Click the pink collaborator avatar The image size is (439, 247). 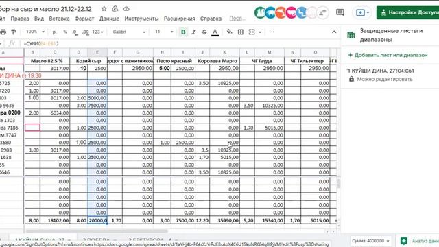pyautogui.click(x=291, y=12)
